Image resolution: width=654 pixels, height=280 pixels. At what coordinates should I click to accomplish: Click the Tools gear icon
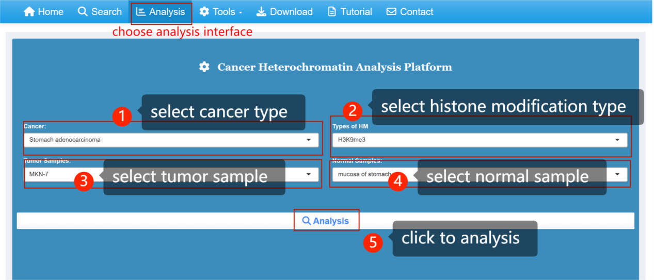coord(204,11)
